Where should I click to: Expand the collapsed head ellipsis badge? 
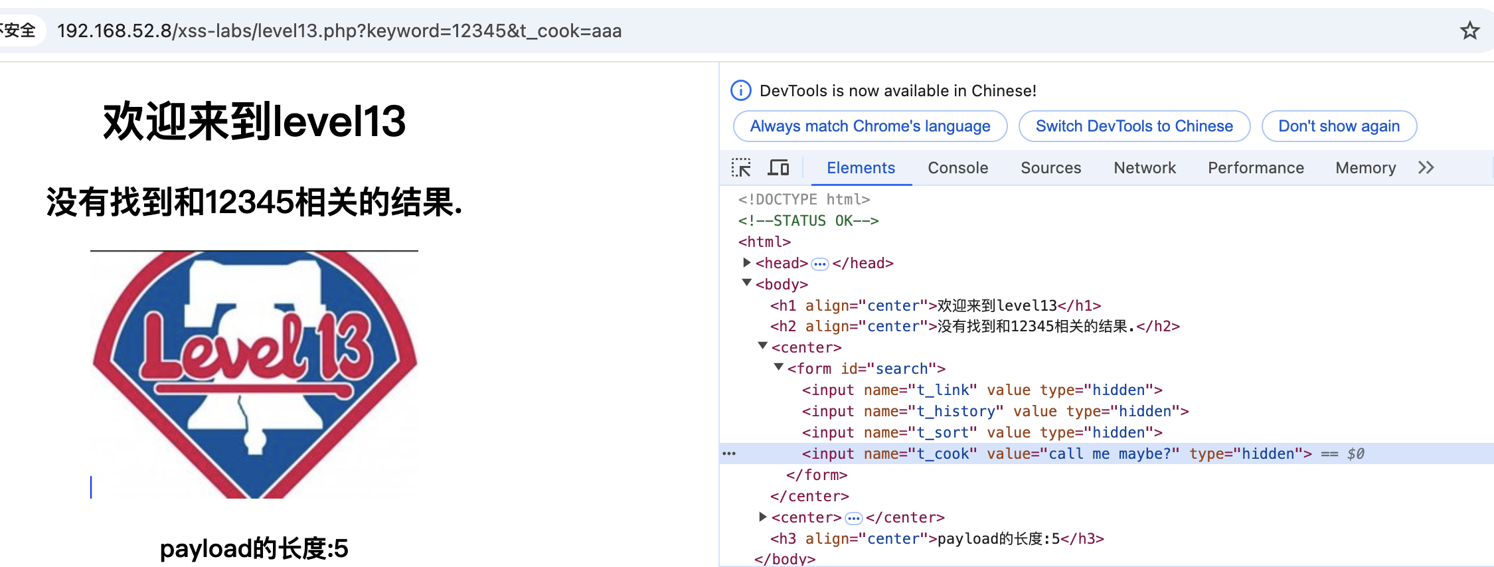(x=820, y=264)
